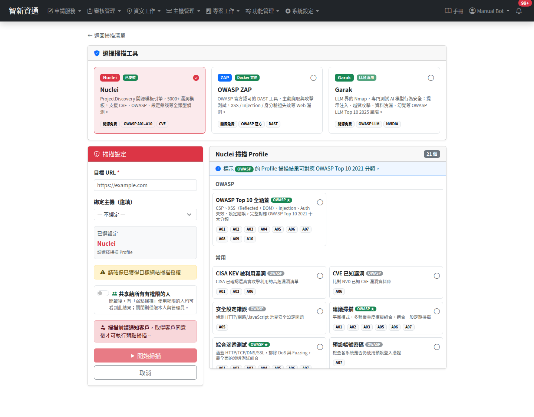The width and height of the screenshot is (534, 417).
Task: Select the OWASP ZAP scan tool radio
Action: 313,78
